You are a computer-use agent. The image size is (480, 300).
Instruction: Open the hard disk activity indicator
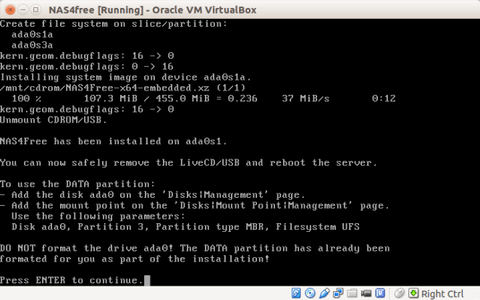click(296, 293)
